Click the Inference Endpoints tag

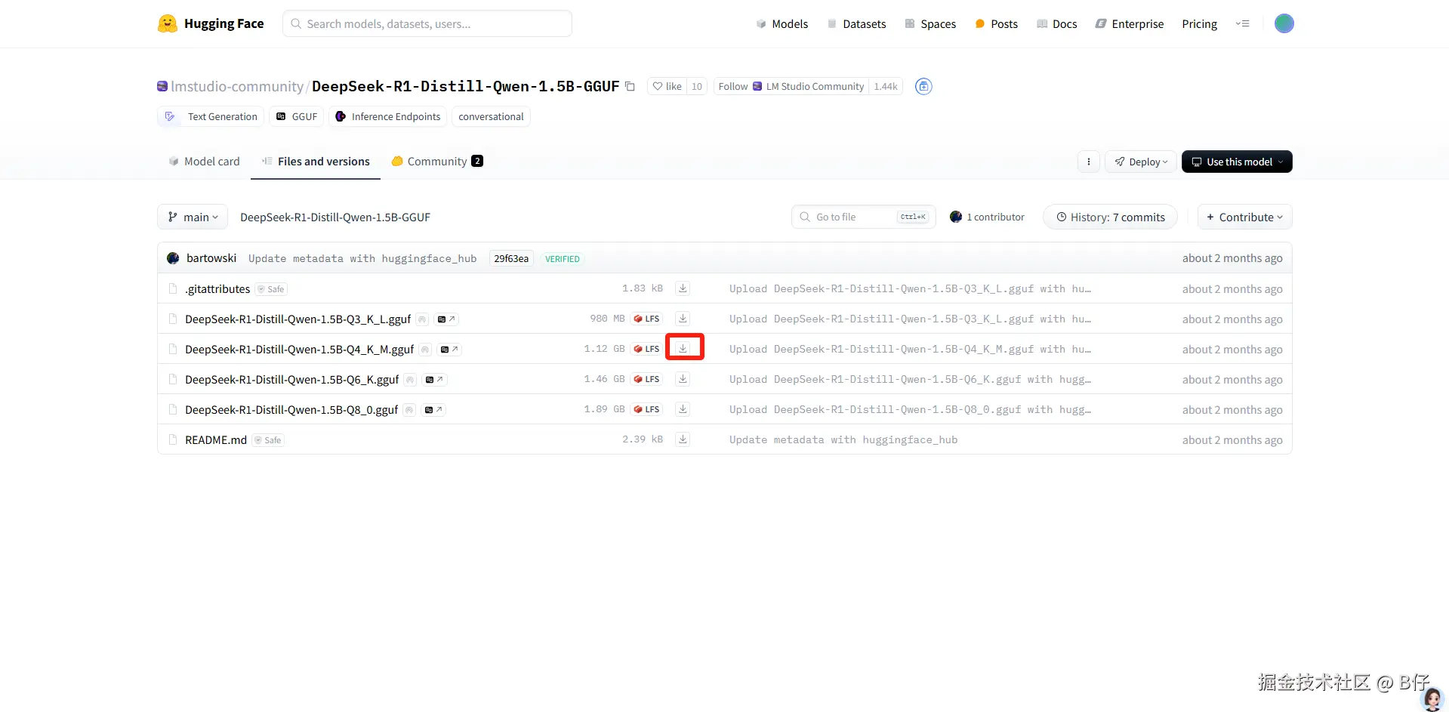coord(388,116)
